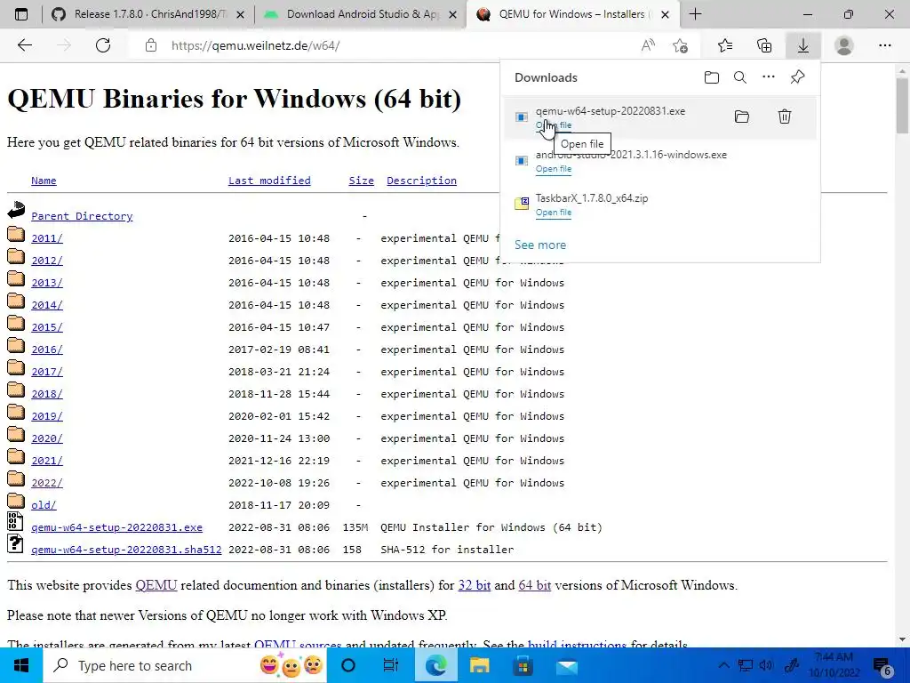This screenshot has width=910, height=683.
Task: Close the TaskbarX Release GitHub tab
Action: (x=240, y=14)
